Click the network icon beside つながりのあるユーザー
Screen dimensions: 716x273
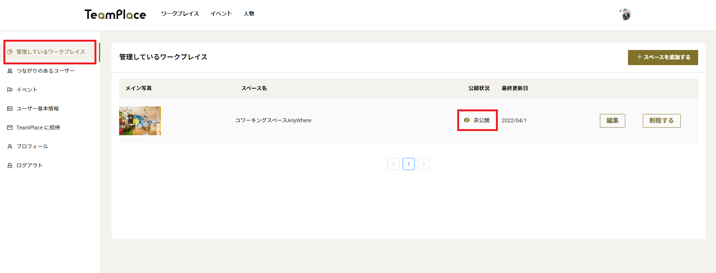coord(10,71)
